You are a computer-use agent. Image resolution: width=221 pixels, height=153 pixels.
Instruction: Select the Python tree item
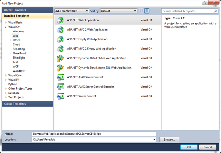(13, 84)
